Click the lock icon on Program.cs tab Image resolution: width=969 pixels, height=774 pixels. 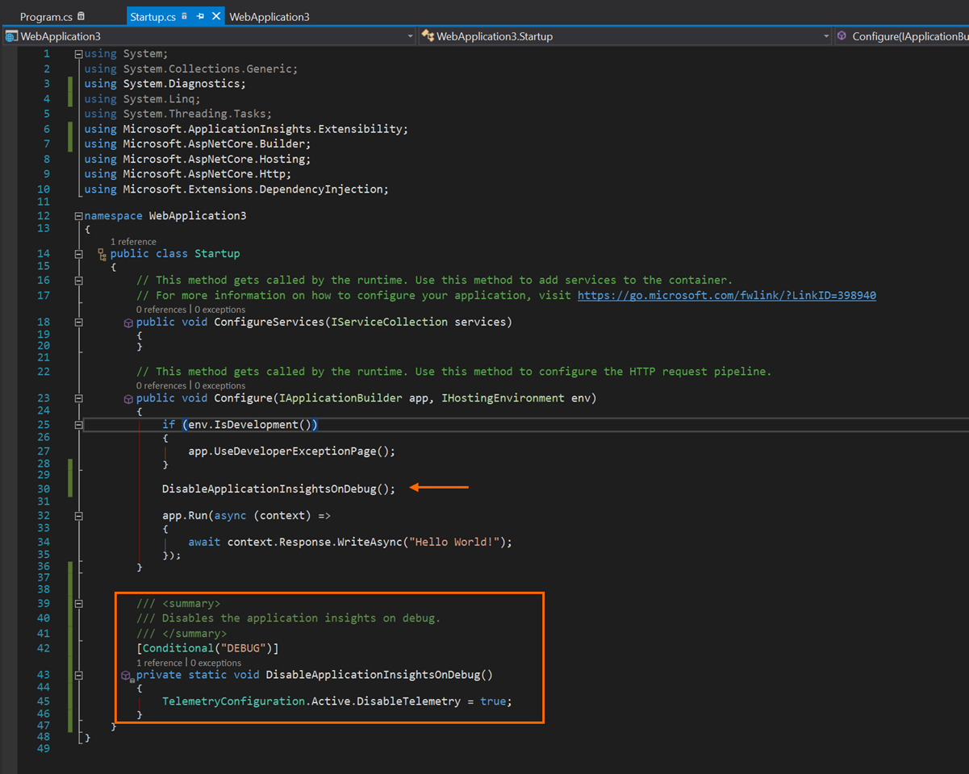81,16
